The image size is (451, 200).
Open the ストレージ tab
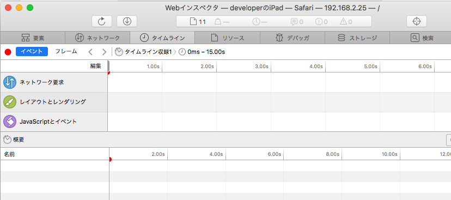357,38
